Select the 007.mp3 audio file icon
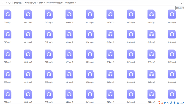Viewport: 184px width, 104px height. tap(131, 14)
